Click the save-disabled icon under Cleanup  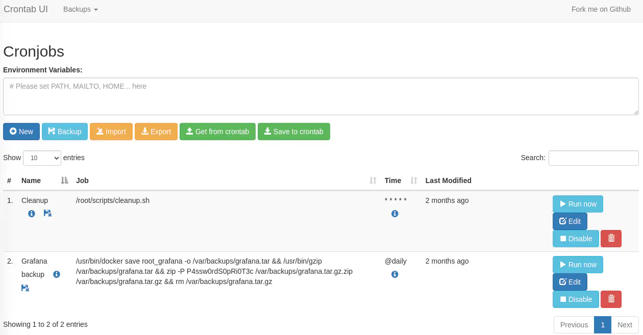(47, 213)
